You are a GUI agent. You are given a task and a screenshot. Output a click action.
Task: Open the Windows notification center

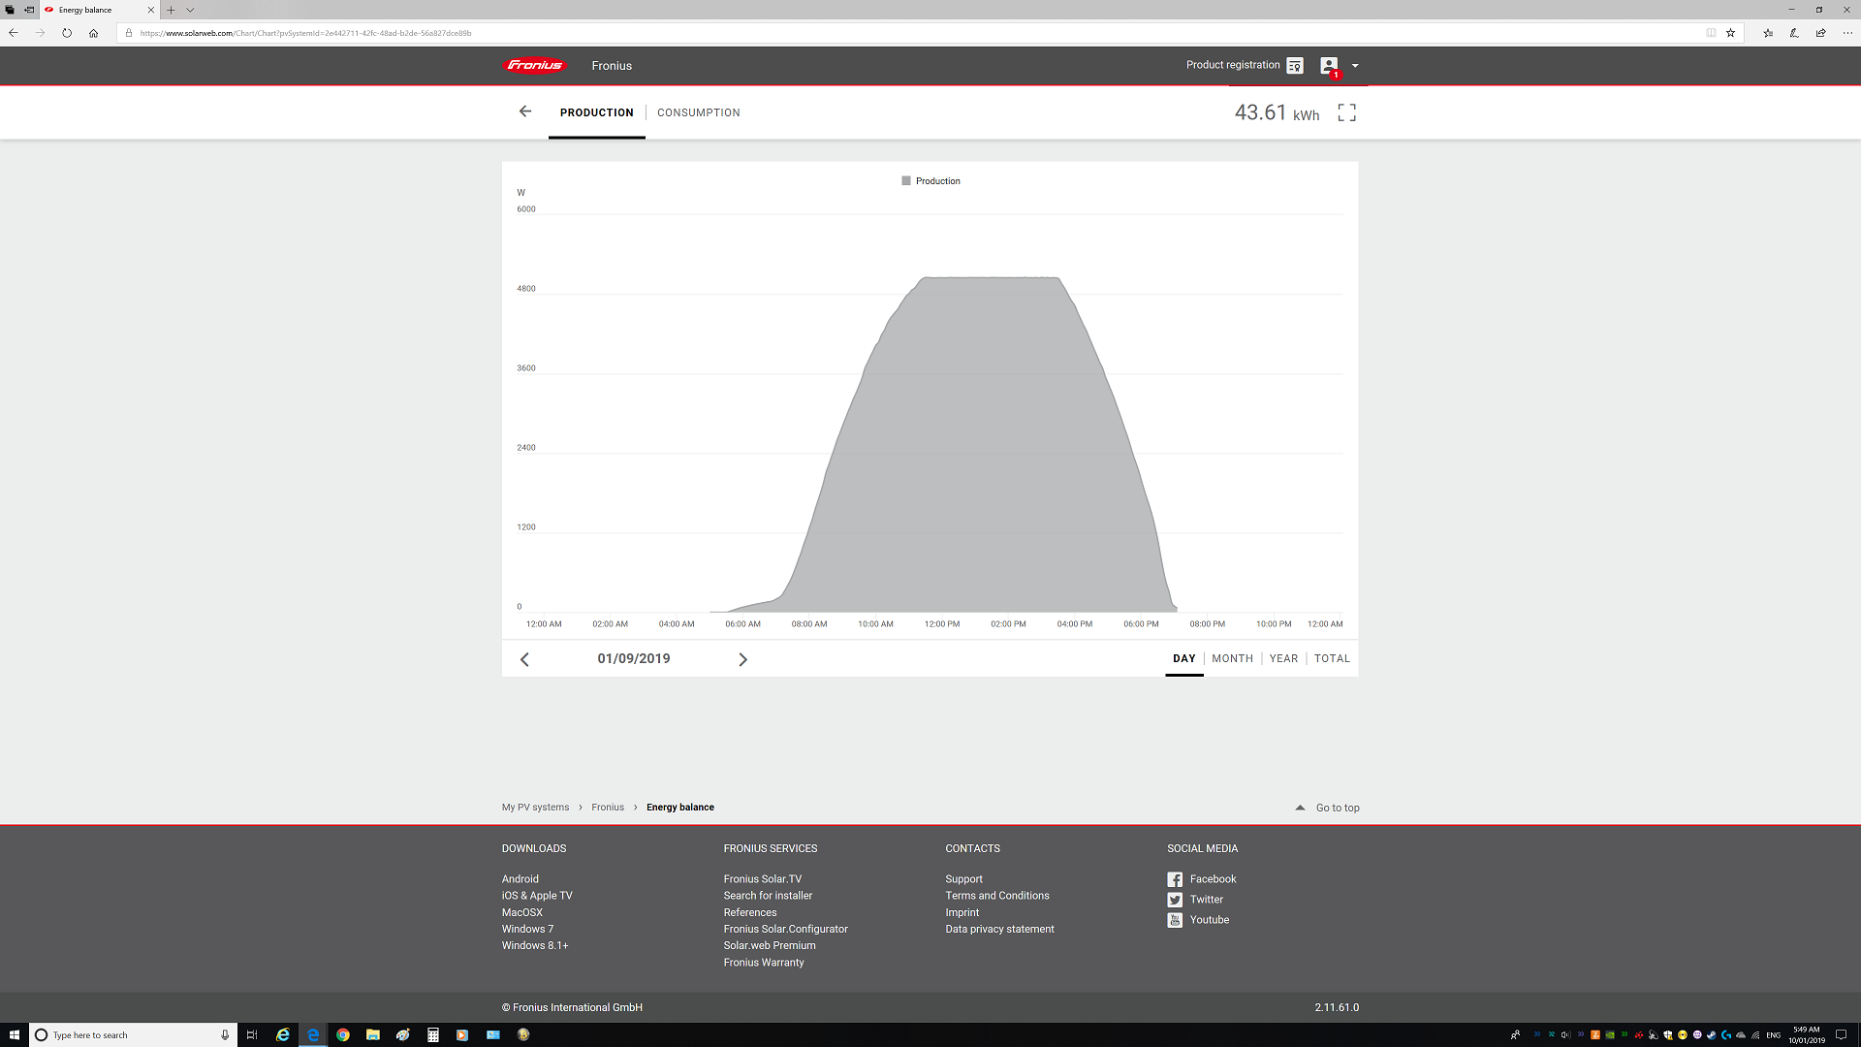tap(1842, 1034)
